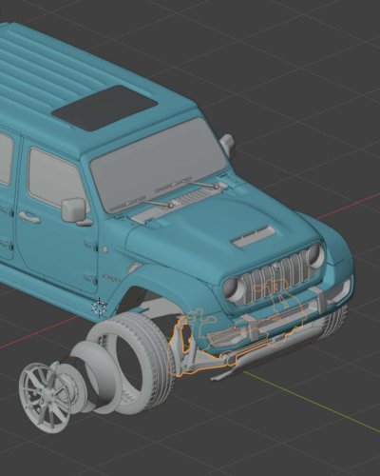
Task: Click the 3D cursor near the fender
Action: [100, 307]
